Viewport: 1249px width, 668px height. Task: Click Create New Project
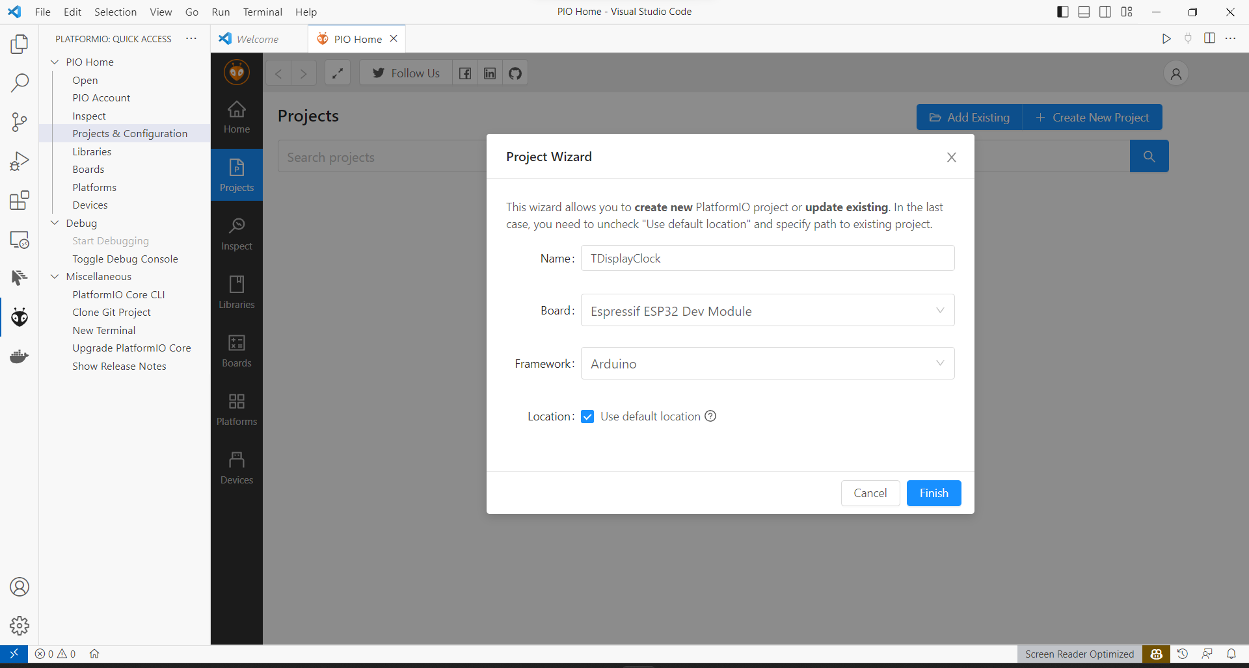click(x=1092, y=117)
